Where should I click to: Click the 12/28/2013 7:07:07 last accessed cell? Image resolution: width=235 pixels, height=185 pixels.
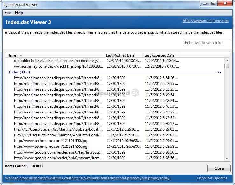coord(162,66)
